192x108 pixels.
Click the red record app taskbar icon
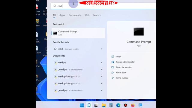(x=125, y=105)
